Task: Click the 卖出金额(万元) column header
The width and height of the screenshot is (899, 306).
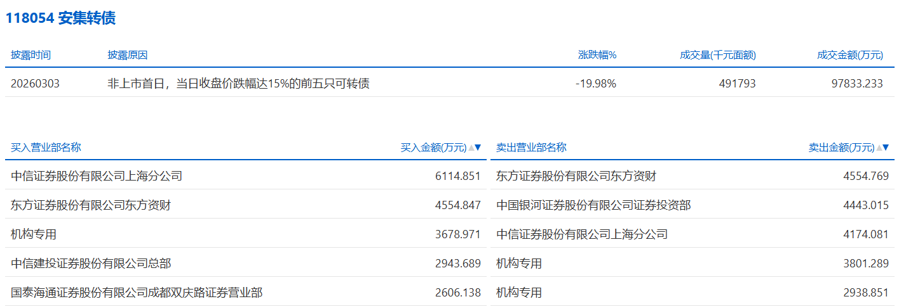Action: click(841, 148)
